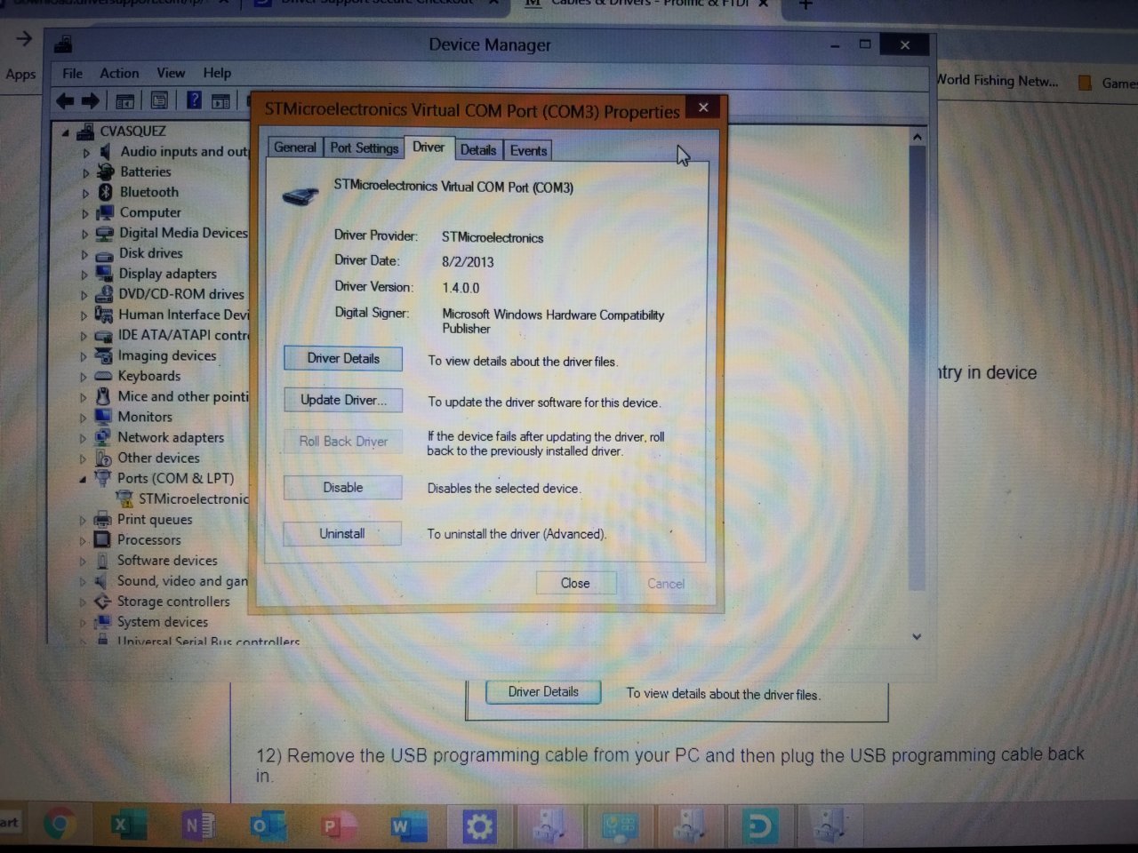This screenshot has height=853, width=1138.
Task: Click the browser forward arrow
Action: coord(24,38)
